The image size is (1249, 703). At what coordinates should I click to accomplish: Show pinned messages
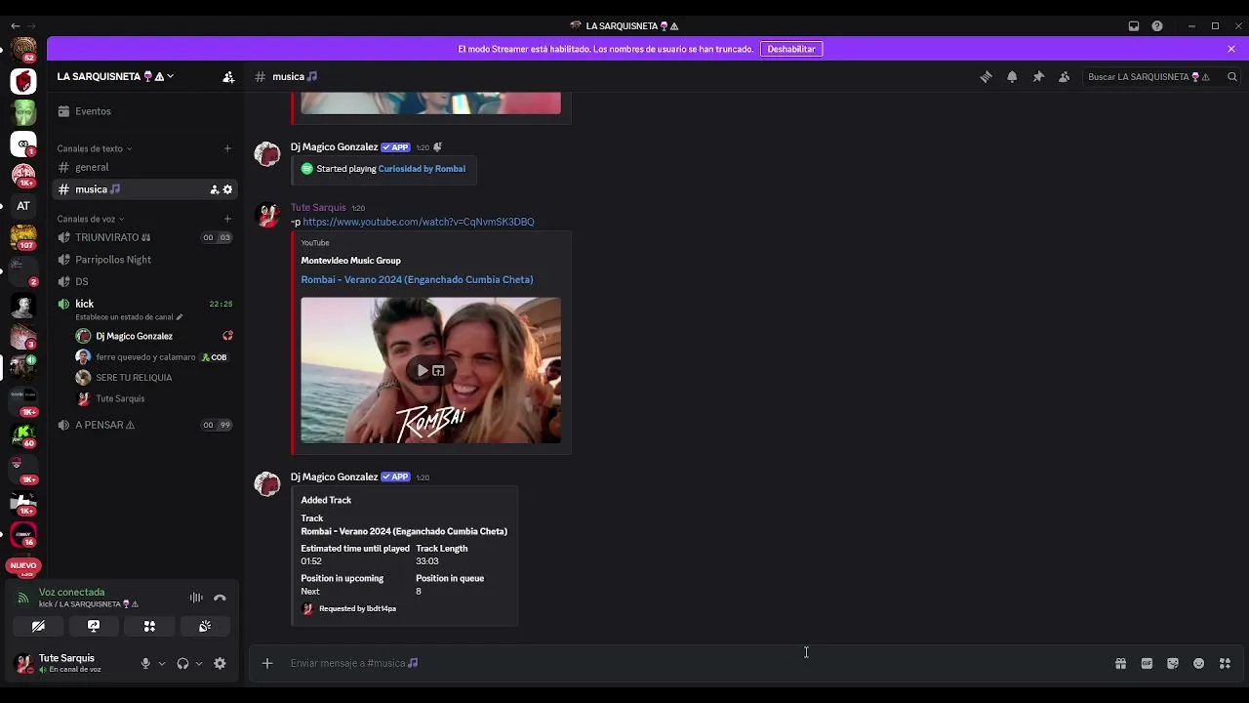click(x=1038, y=77)
